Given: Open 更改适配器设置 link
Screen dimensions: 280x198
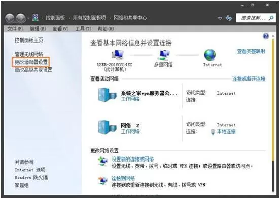Looking at the screenshot, I should (x=31, y=62).
